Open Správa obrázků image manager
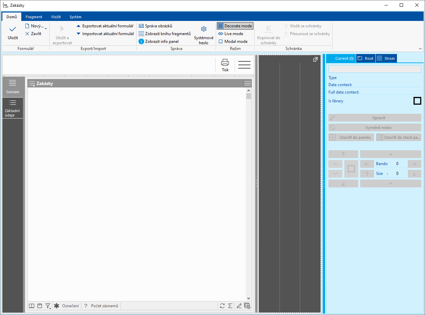This screenshot has width=425, height=315. 155,26
